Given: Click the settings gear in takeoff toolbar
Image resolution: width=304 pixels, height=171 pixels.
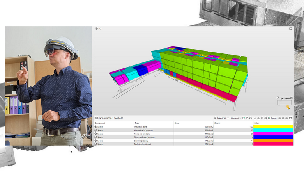Looking at the screenshot, I should [265, 118].
